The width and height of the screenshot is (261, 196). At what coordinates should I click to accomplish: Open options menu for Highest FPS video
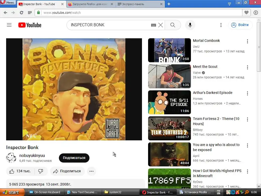pos(247,171)
